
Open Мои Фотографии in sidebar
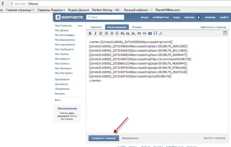coord(65,35)
